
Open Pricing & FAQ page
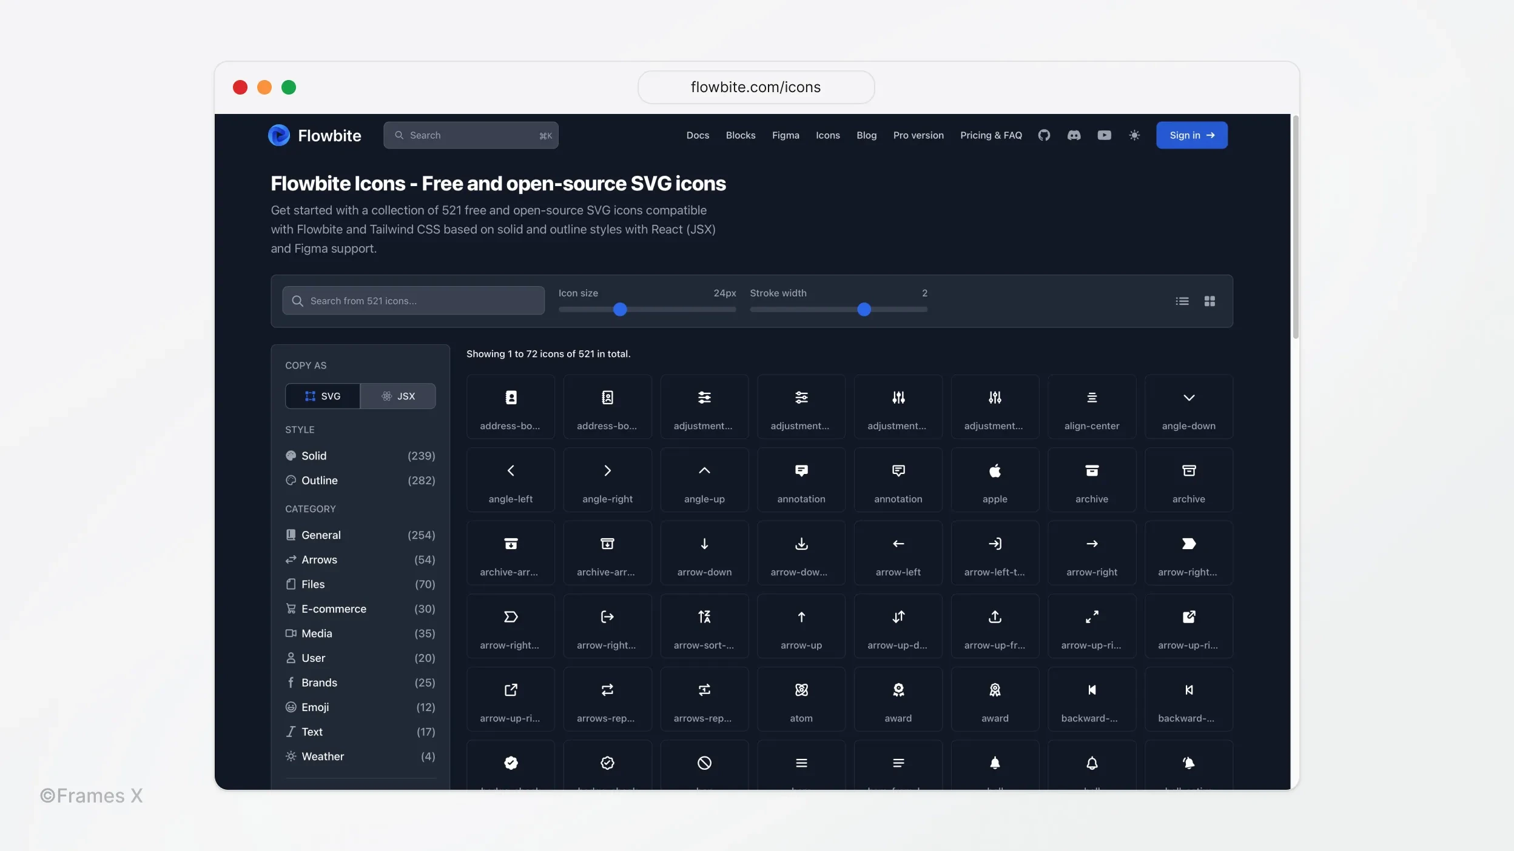point(991,135)
